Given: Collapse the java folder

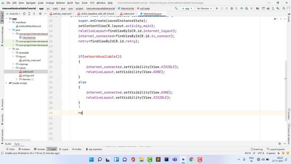Looking at the screenshot, I should [x=10, y=30].
